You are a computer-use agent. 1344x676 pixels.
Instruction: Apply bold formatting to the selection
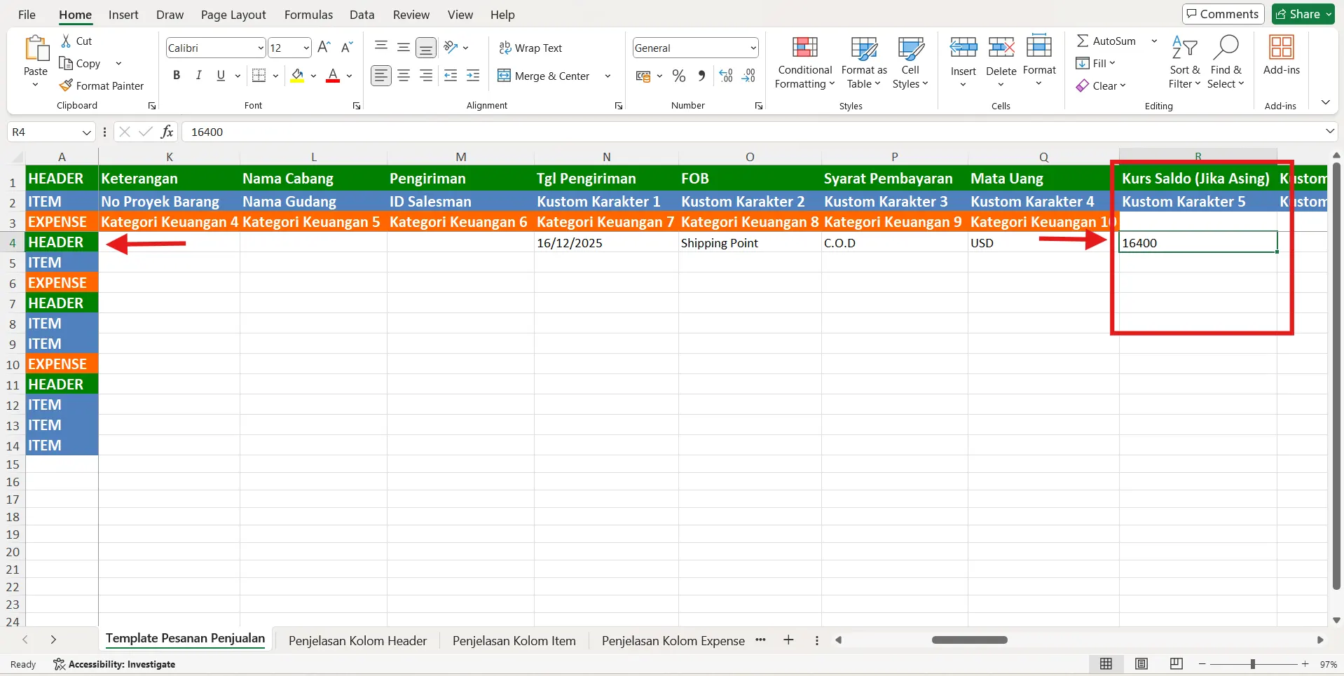tap(177, 75)
